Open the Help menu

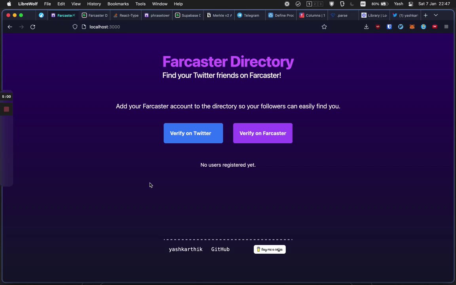tap(178, 4)
